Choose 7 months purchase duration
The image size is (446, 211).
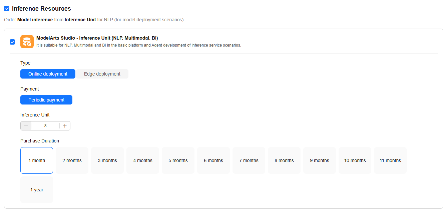pos(249,160)
